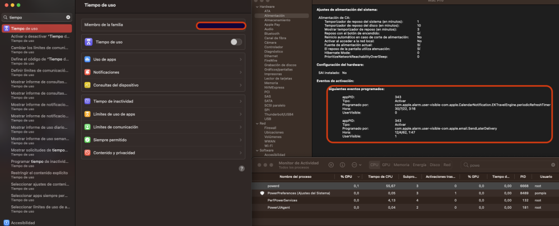This screenshot has width=559, height=226.
Task: Select the PerfPowerServices process row
Action: (405, 200)
